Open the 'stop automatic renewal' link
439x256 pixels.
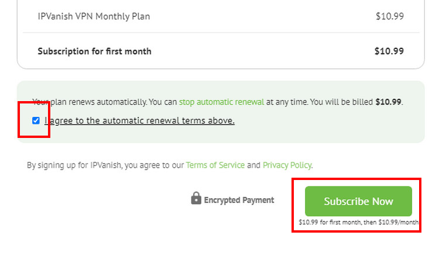[221, 102]
